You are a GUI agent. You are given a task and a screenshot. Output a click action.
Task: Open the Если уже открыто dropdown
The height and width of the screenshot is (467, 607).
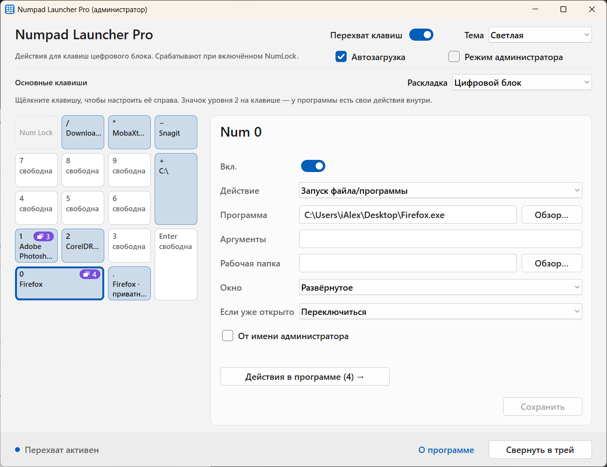[x=441, y=311]
